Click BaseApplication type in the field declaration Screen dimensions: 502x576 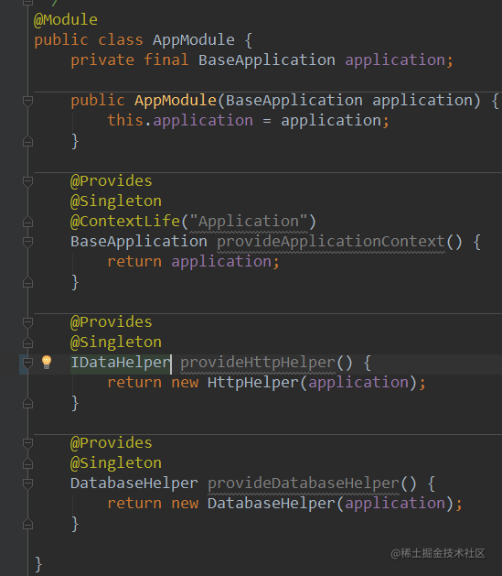[267, 60]
